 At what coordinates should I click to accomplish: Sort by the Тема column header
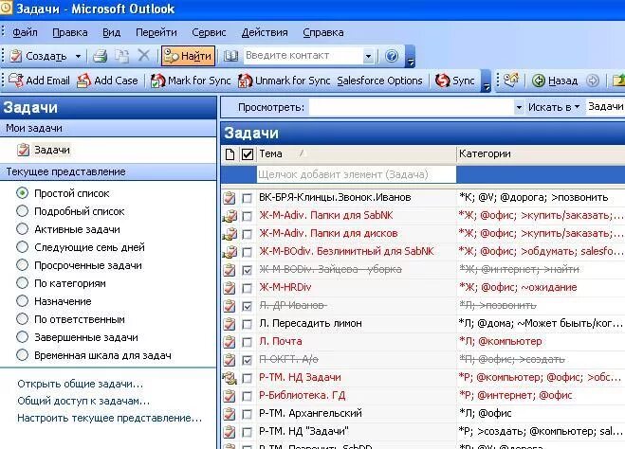click(x=356, y=154)
